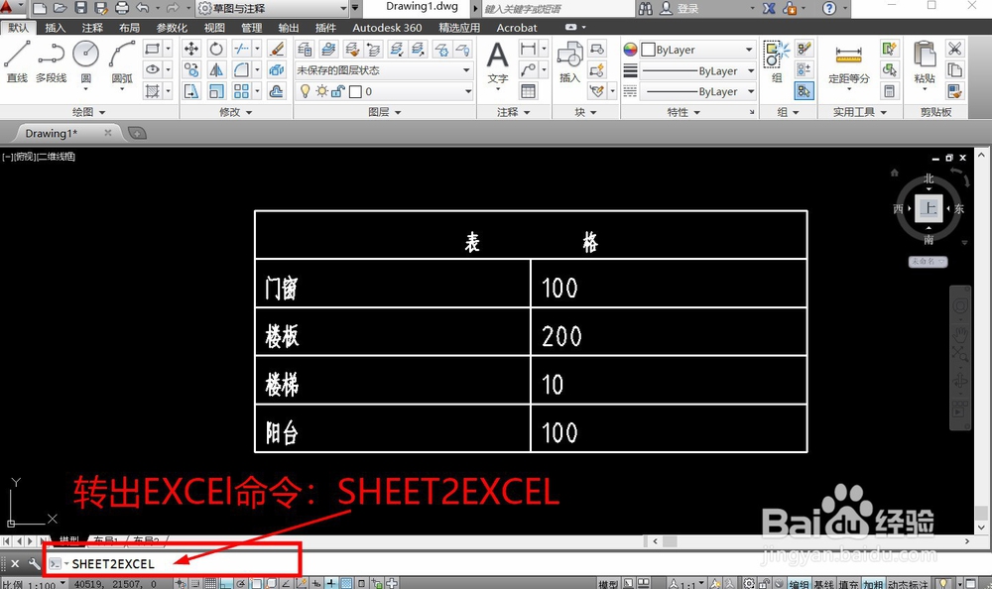This screenshot has height=589, width=992.
Task: Click the ByLayer color swatch box
Action: coord(648,50)
